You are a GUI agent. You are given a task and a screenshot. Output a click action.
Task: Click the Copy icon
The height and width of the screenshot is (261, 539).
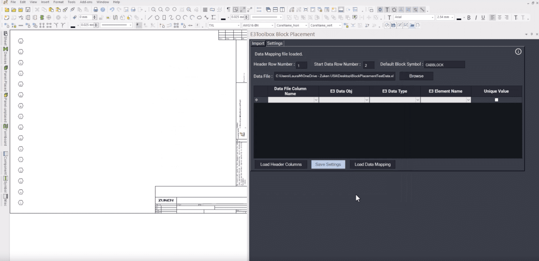click(44, 10)
